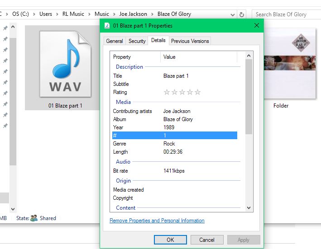Close the 01 Blaze part 1 Properties dialog
321x249 pixels.
257,26
